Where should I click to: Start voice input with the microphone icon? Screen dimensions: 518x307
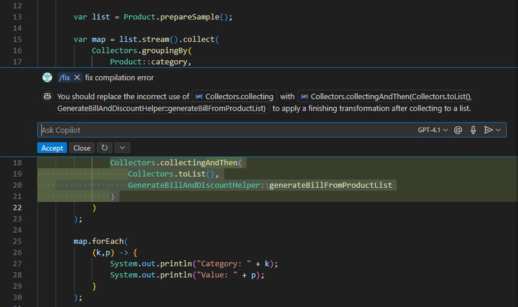point(473,130)
